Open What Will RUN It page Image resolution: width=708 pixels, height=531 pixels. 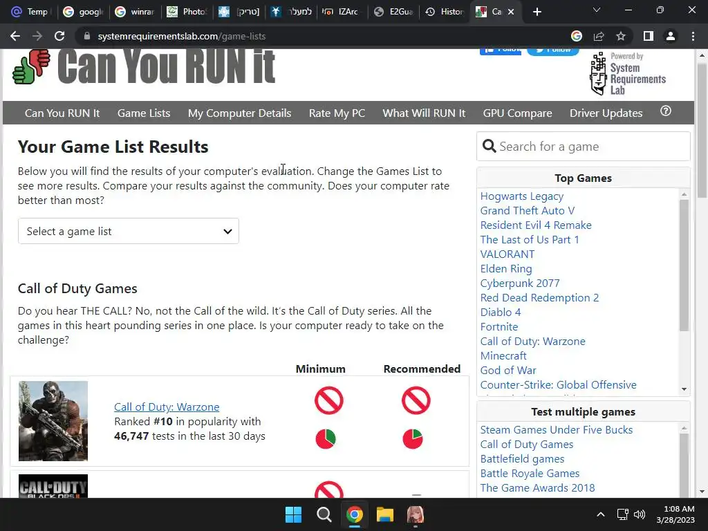[x=424, y=113]
